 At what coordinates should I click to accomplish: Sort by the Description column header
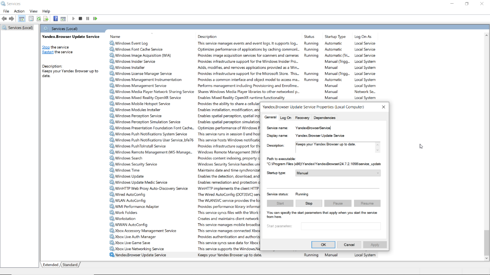(x=249, y=37)
